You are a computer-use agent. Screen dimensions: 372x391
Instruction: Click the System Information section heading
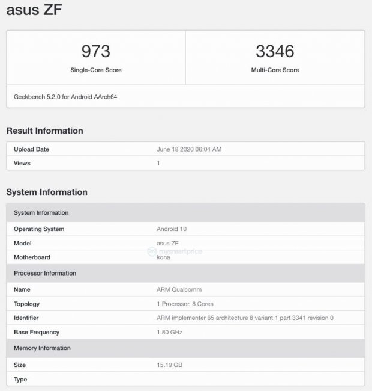pyautogui.click(x=47, y=192)
